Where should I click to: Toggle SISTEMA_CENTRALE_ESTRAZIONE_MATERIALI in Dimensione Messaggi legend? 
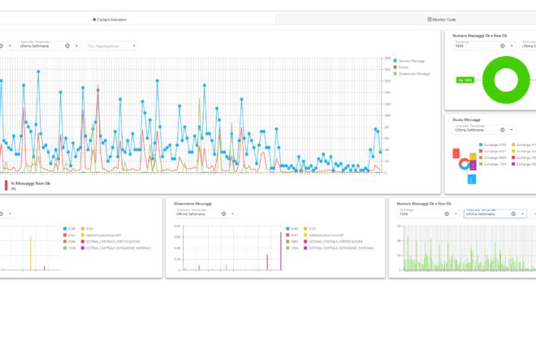click(339, 248)
